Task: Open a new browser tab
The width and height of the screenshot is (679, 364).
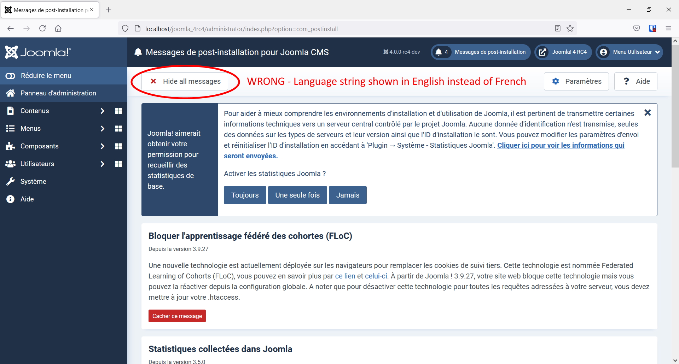Action: pyautogui.click(x=109, y=10)
